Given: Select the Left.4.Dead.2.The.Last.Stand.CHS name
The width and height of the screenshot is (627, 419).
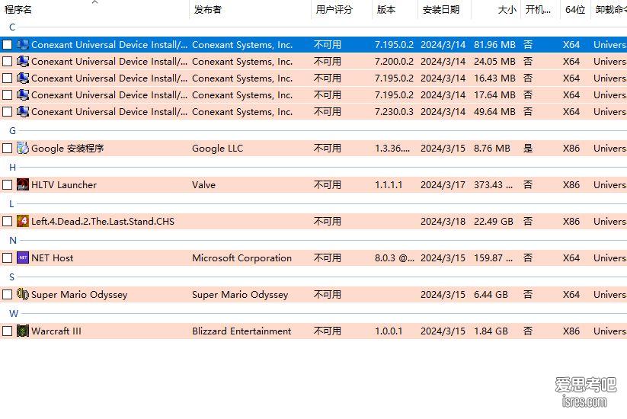Looking at the screenshot, I should pos(103,221).
